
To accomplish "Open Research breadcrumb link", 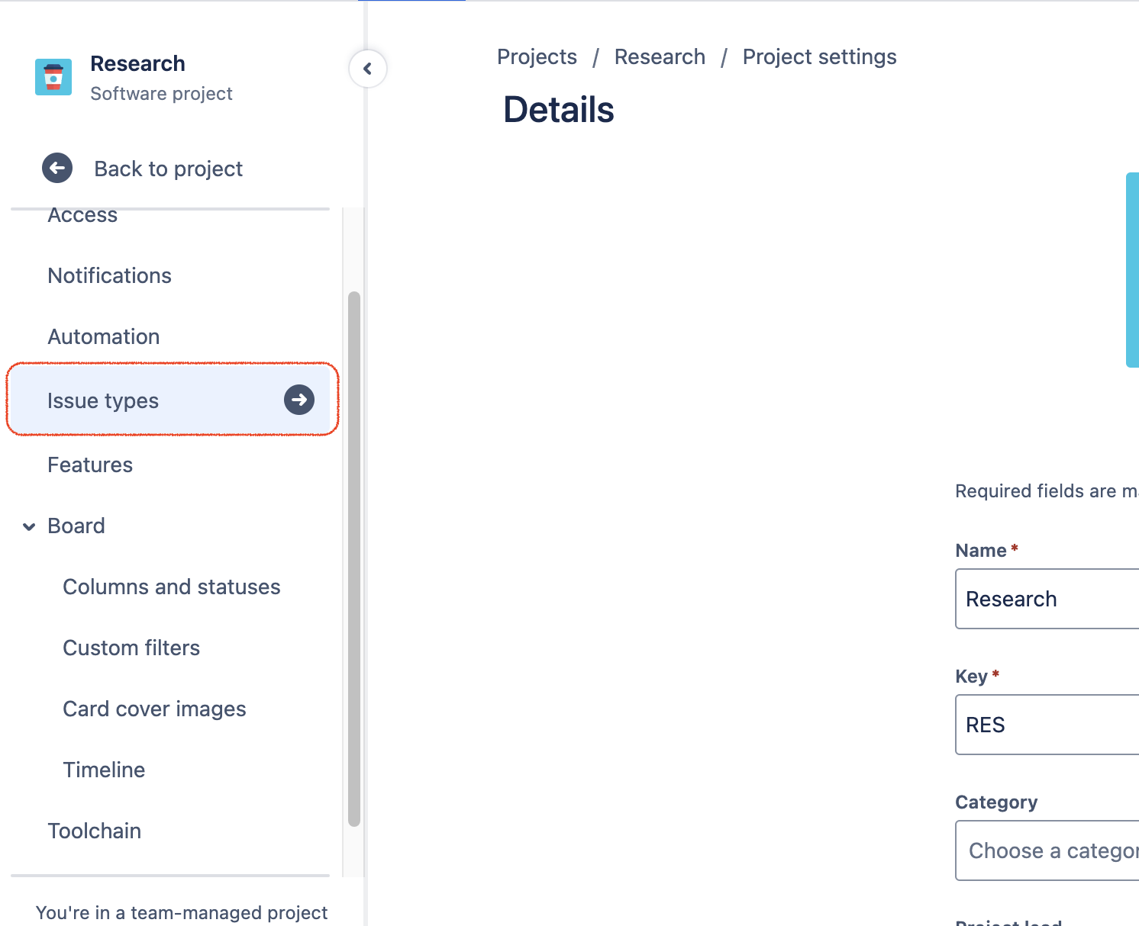I will [x=660, y=56].
